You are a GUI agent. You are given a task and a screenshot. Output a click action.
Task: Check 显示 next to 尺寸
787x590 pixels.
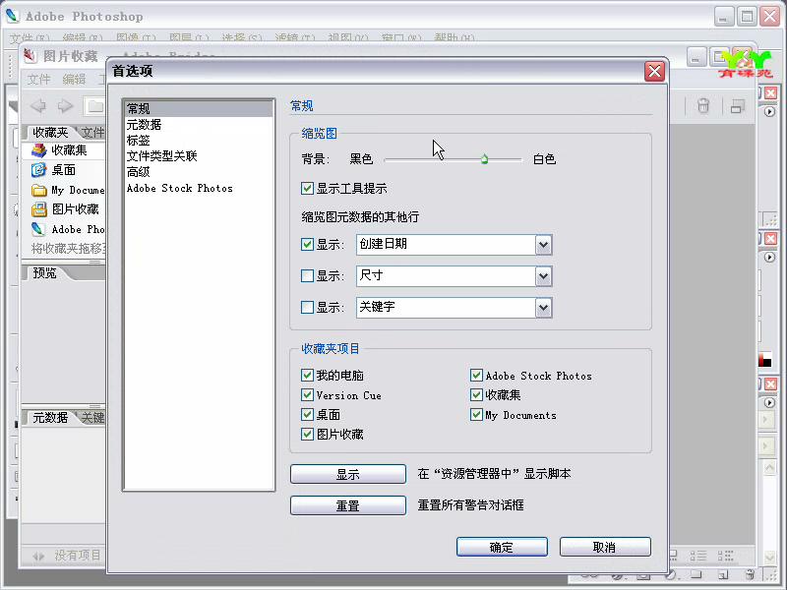[x=307, y=275]
